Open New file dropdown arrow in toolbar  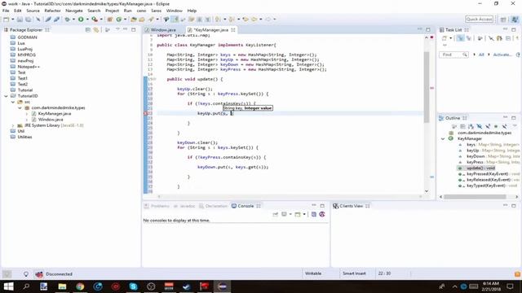(13, 20)
